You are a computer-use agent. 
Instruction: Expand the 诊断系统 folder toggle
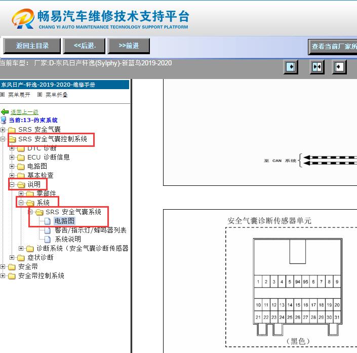pos(21,248)
